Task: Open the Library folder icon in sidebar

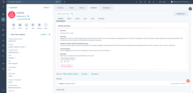Action: [3, 56]
